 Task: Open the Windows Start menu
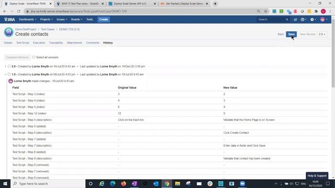click(x=5, y=183)
